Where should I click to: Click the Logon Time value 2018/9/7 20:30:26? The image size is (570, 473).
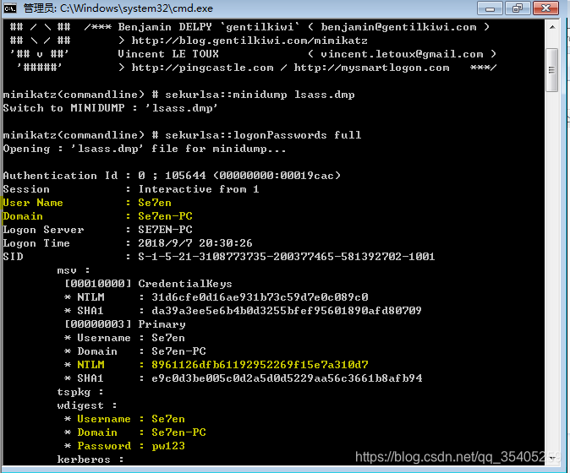195,243
